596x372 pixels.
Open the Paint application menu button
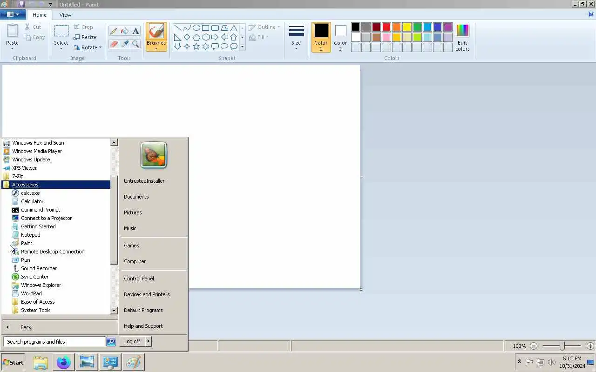13,14
